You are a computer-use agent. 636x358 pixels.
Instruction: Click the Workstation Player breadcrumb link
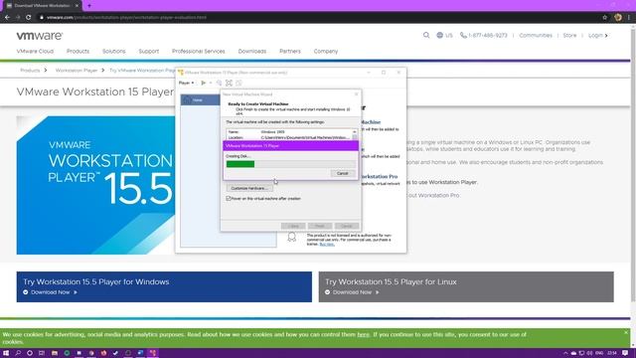pos(77,71)
